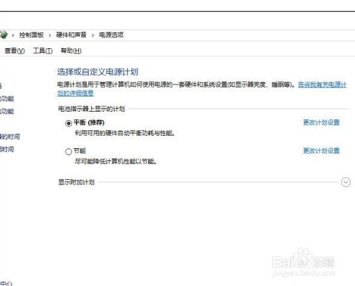Image resolution: width=355 pixels, height=286 pixels.
Task: Expand chevron before 控制面板 breadcrumb
Action: (13, 35)
